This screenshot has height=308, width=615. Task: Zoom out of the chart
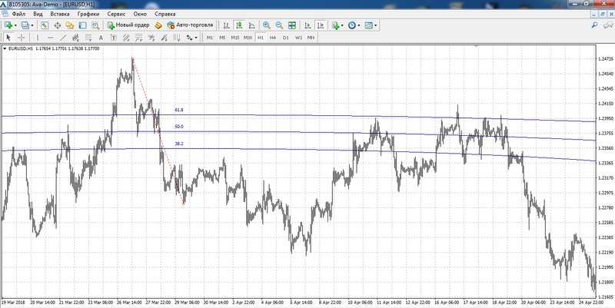pos(279,25)
